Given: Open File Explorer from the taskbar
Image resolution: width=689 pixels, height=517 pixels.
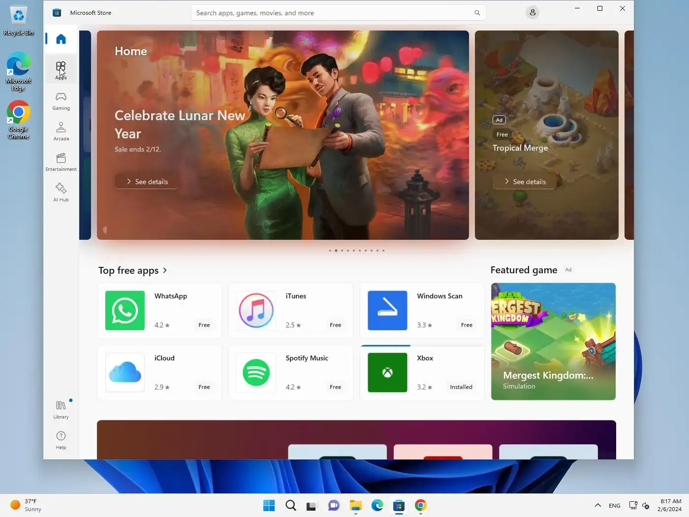Looking at the screenshot, I should [355, 505].
